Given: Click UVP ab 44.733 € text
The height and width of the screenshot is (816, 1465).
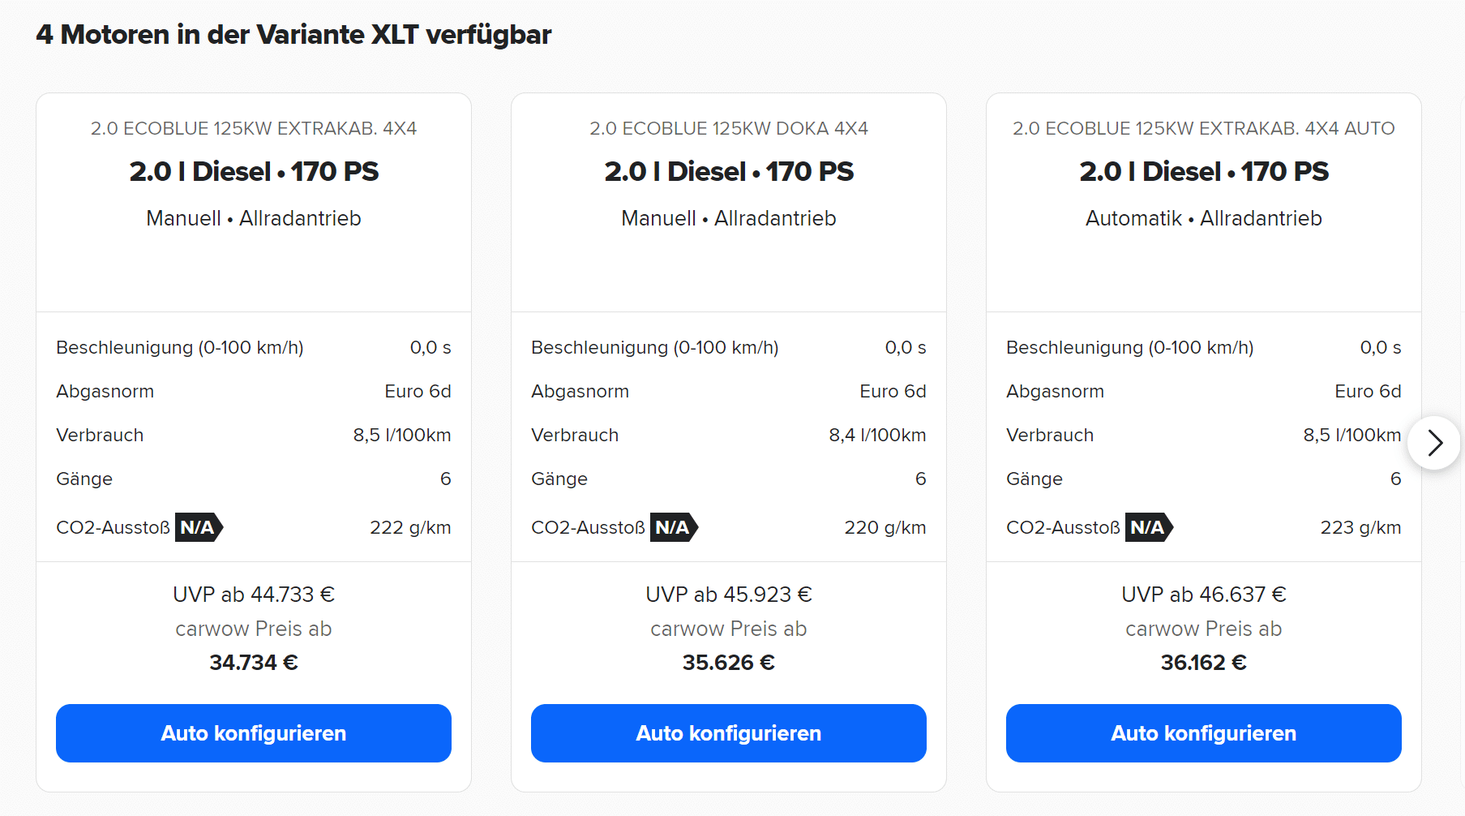Looking at the screenshot, I should 254,595.
